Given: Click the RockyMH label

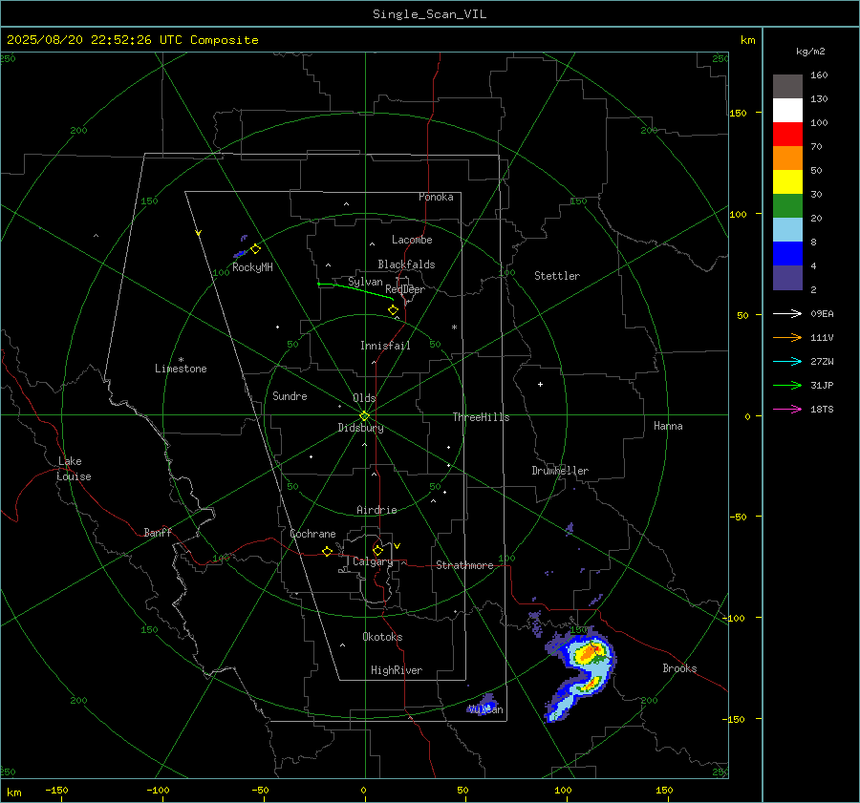Looking at the screenshot, I should [252, 267].
